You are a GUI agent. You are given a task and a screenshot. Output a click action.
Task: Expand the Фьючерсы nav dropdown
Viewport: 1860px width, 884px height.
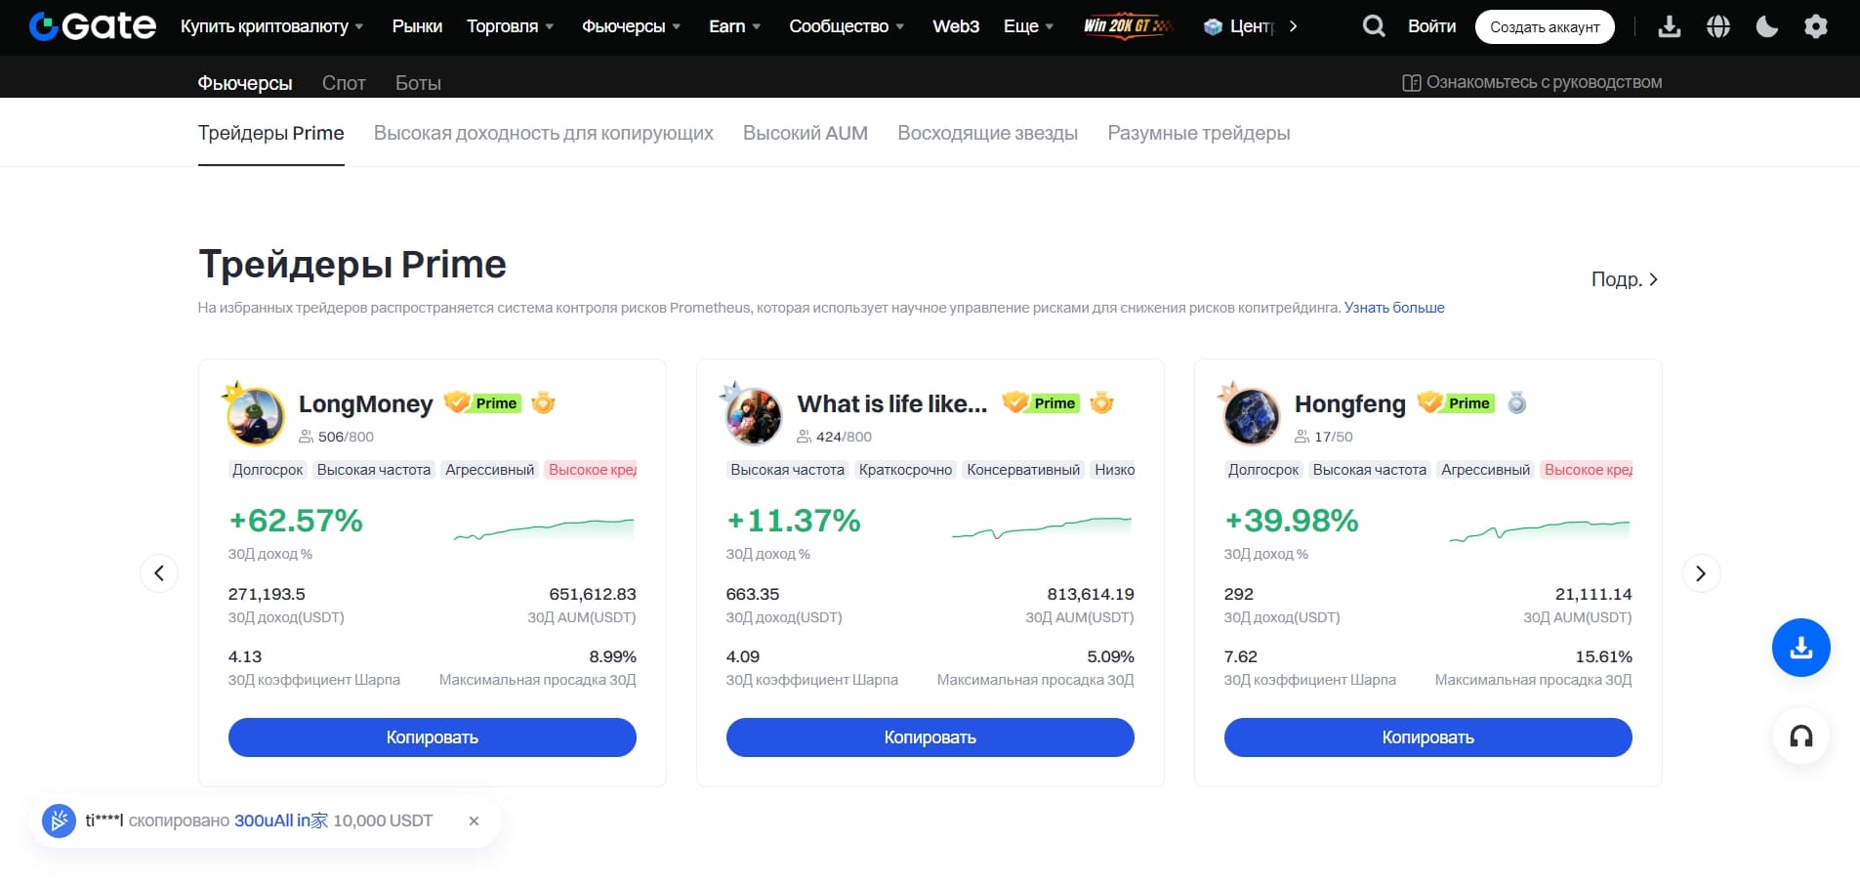631,26
